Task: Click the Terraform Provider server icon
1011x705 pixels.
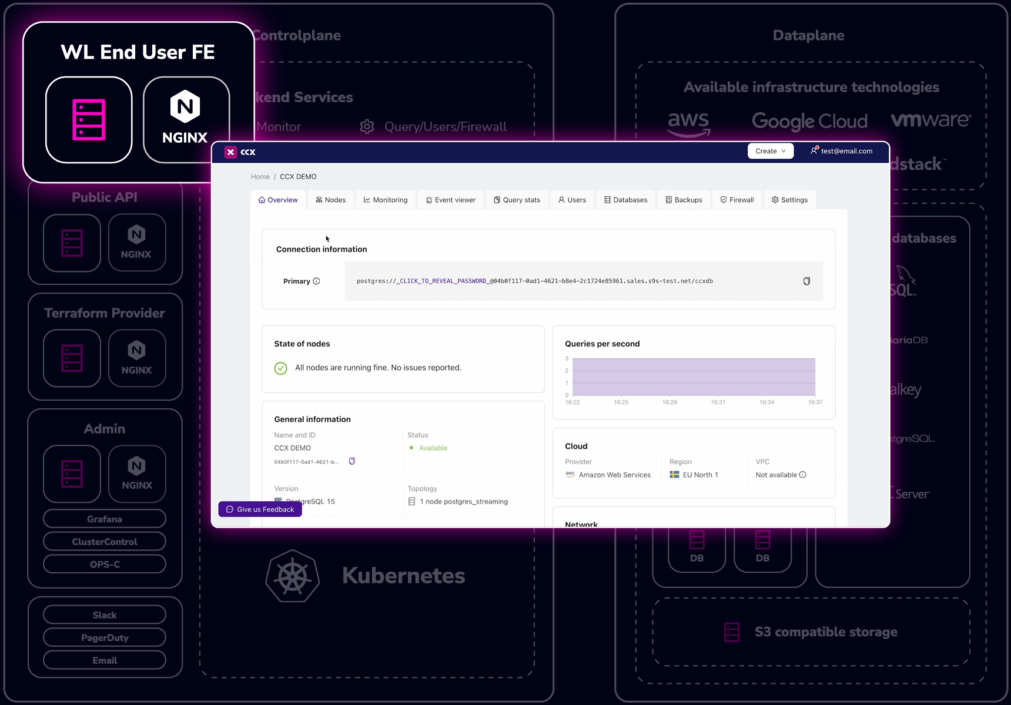Action: (72, 358)
